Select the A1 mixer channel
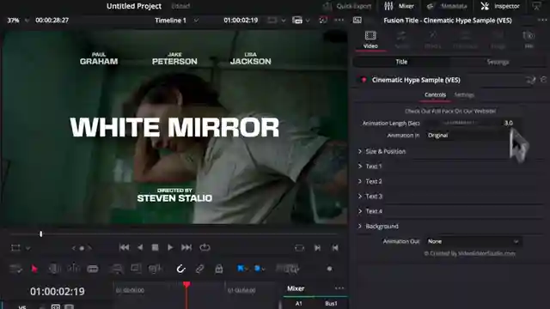 tap(298, 303)
